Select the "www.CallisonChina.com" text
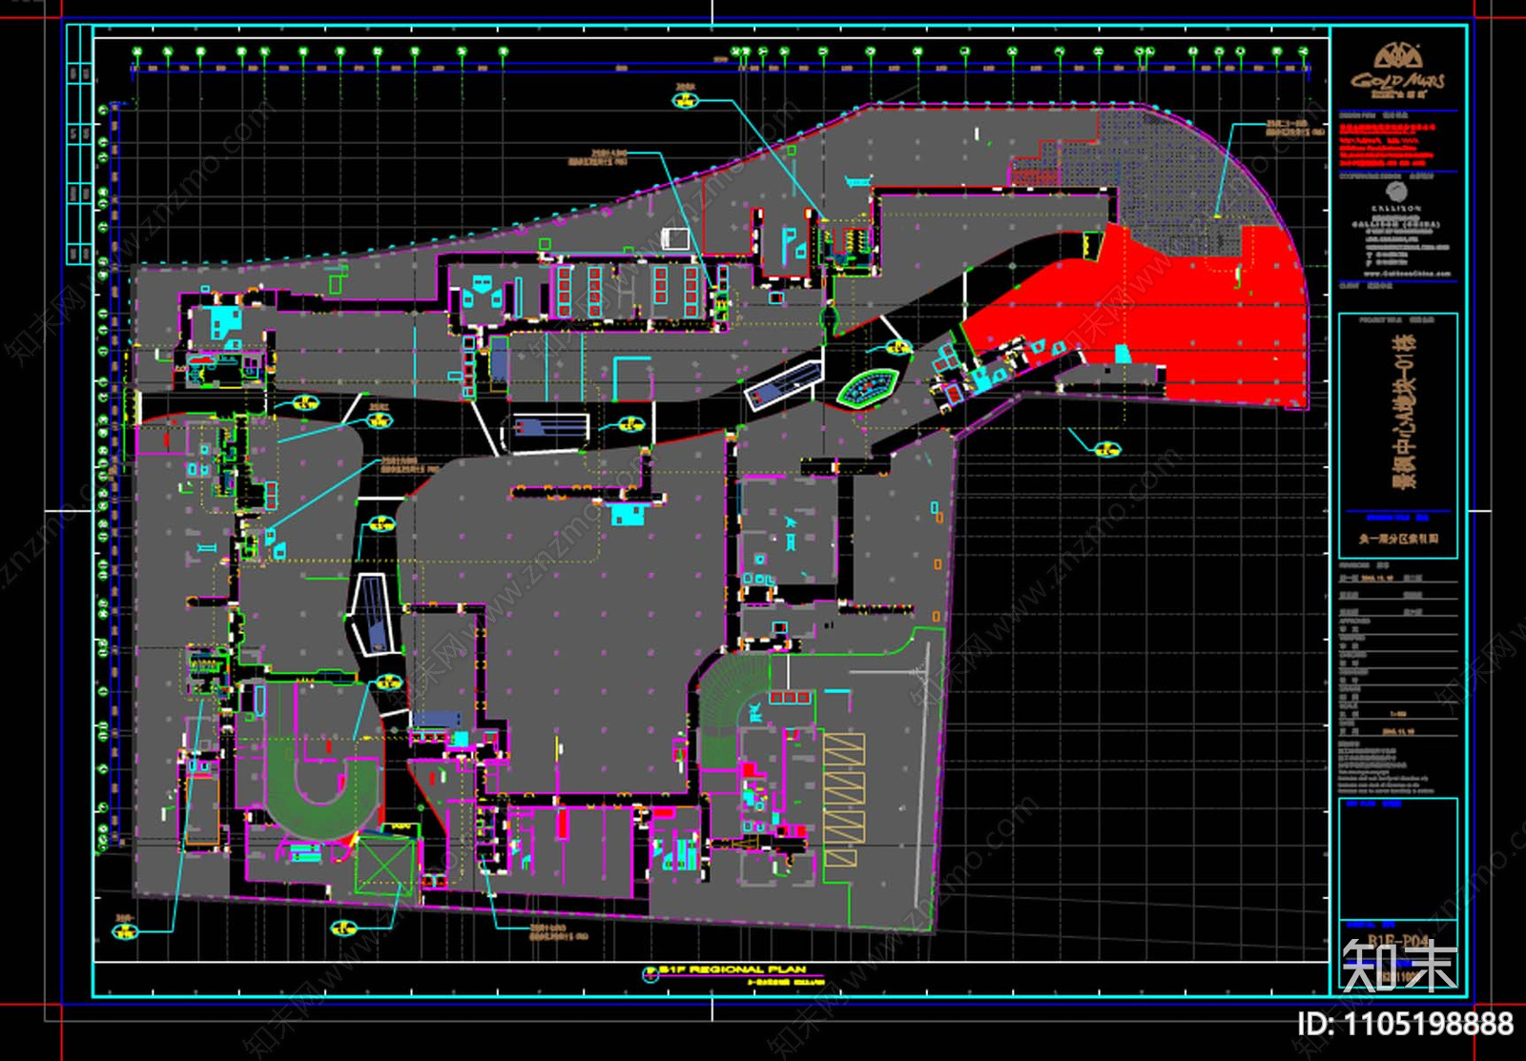This screenshot has width=1526, height=1061. 1407,274
